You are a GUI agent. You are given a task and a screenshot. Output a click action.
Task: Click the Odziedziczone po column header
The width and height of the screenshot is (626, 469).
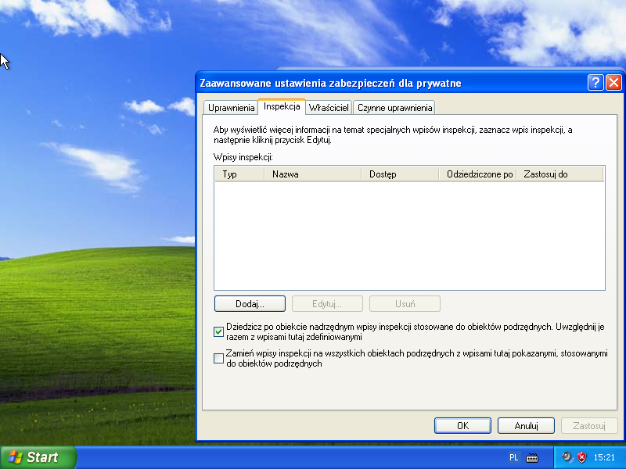(x=477, y=174)
